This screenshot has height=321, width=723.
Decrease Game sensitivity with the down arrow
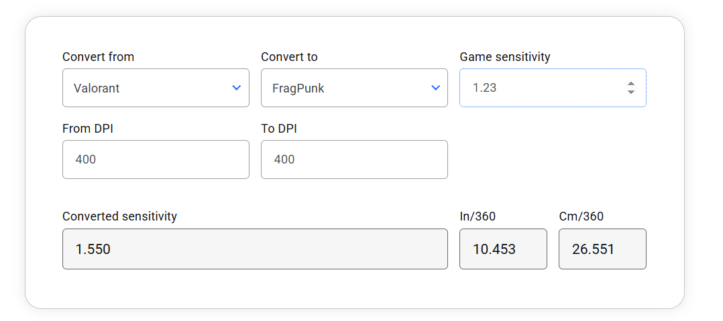pos(631,92)
